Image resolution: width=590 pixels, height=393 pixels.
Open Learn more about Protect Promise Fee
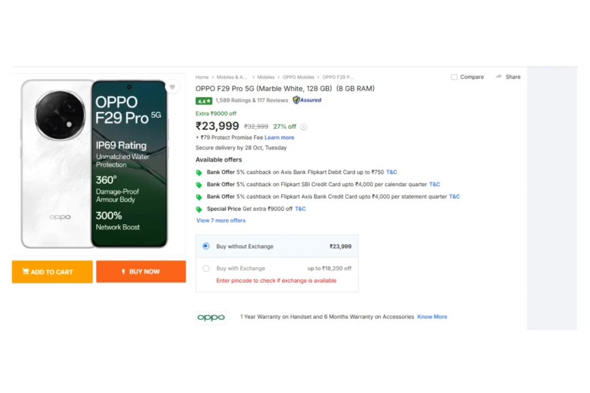tap(279, 138)
